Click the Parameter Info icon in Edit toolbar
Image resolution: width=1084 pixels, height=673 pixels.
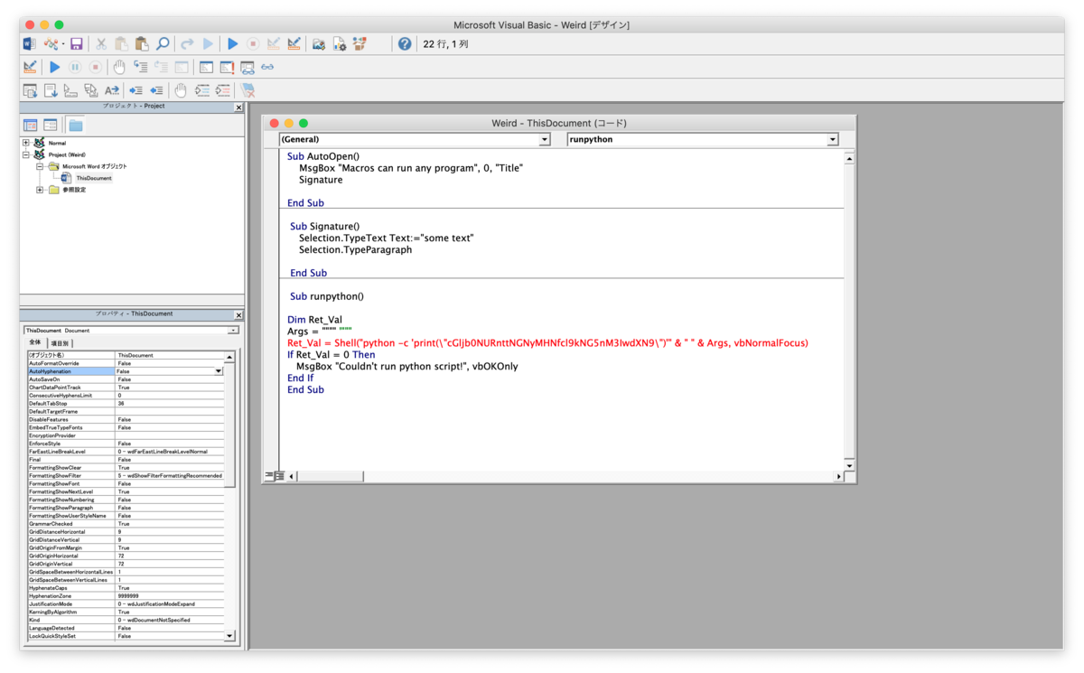(x=91, y=90)
